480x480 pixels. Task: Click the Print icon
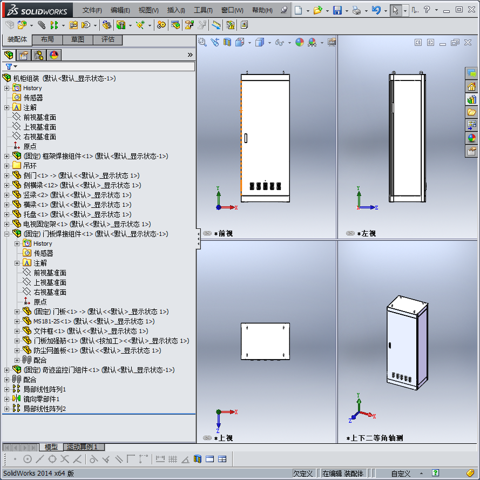point(357,10)
